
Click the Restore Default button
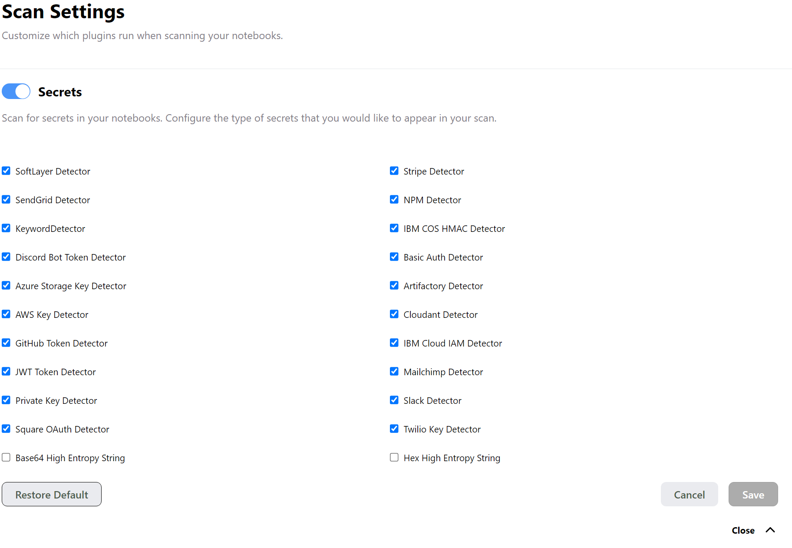click(52, 494)
